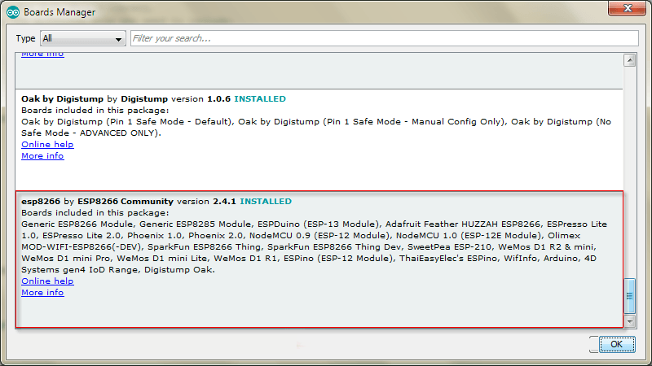Focus the Filter your search field
This screenshot has width=652, height=366.
pos(384,38)
